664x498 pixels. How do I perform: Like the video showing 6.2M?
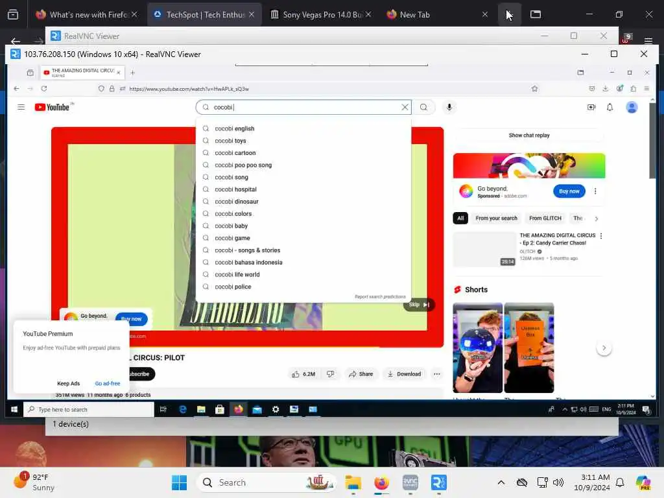pos(303,374)
